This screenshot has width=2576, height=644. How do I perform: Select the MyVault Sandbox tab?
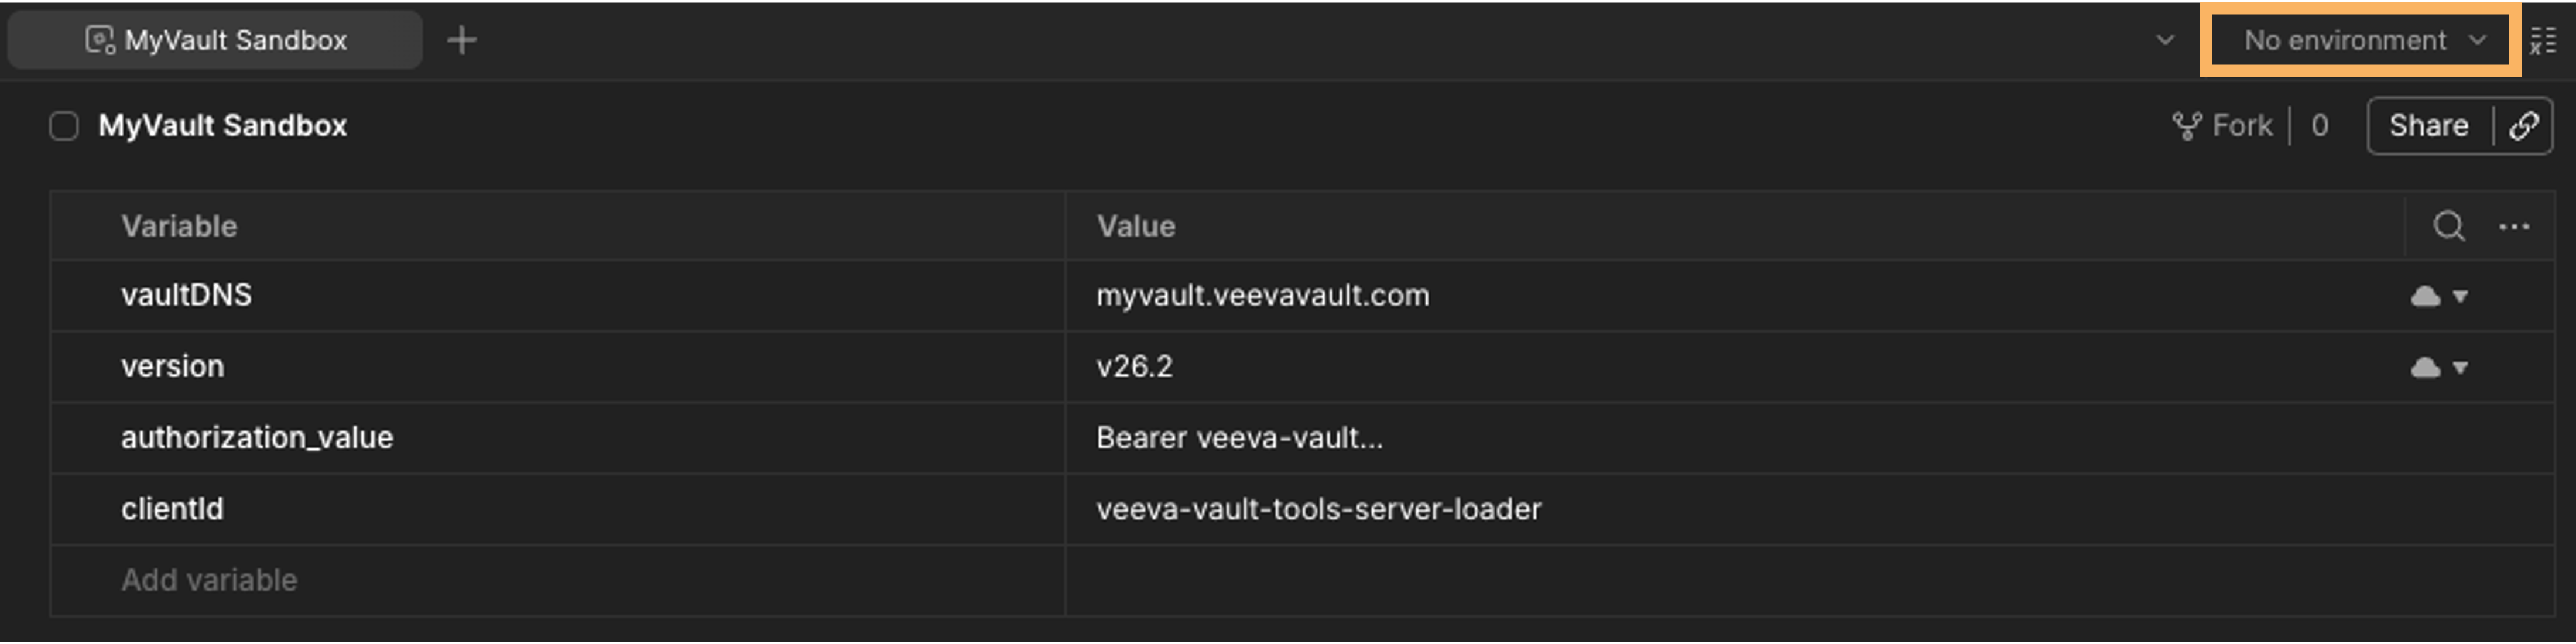coord(215,40)
